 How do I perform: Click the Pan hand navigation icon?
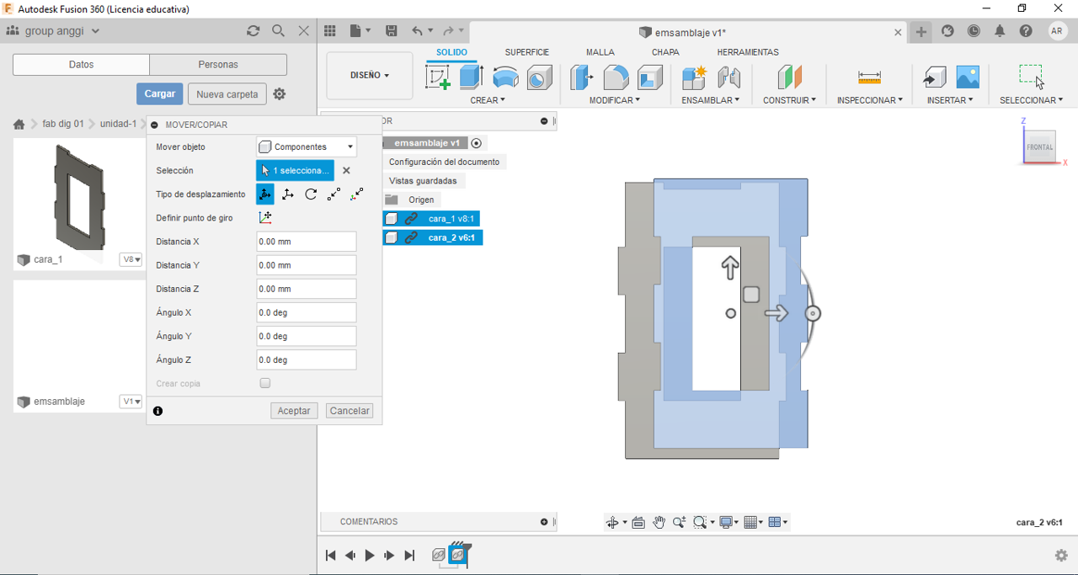pyautogui.click(x=659, y=523)
